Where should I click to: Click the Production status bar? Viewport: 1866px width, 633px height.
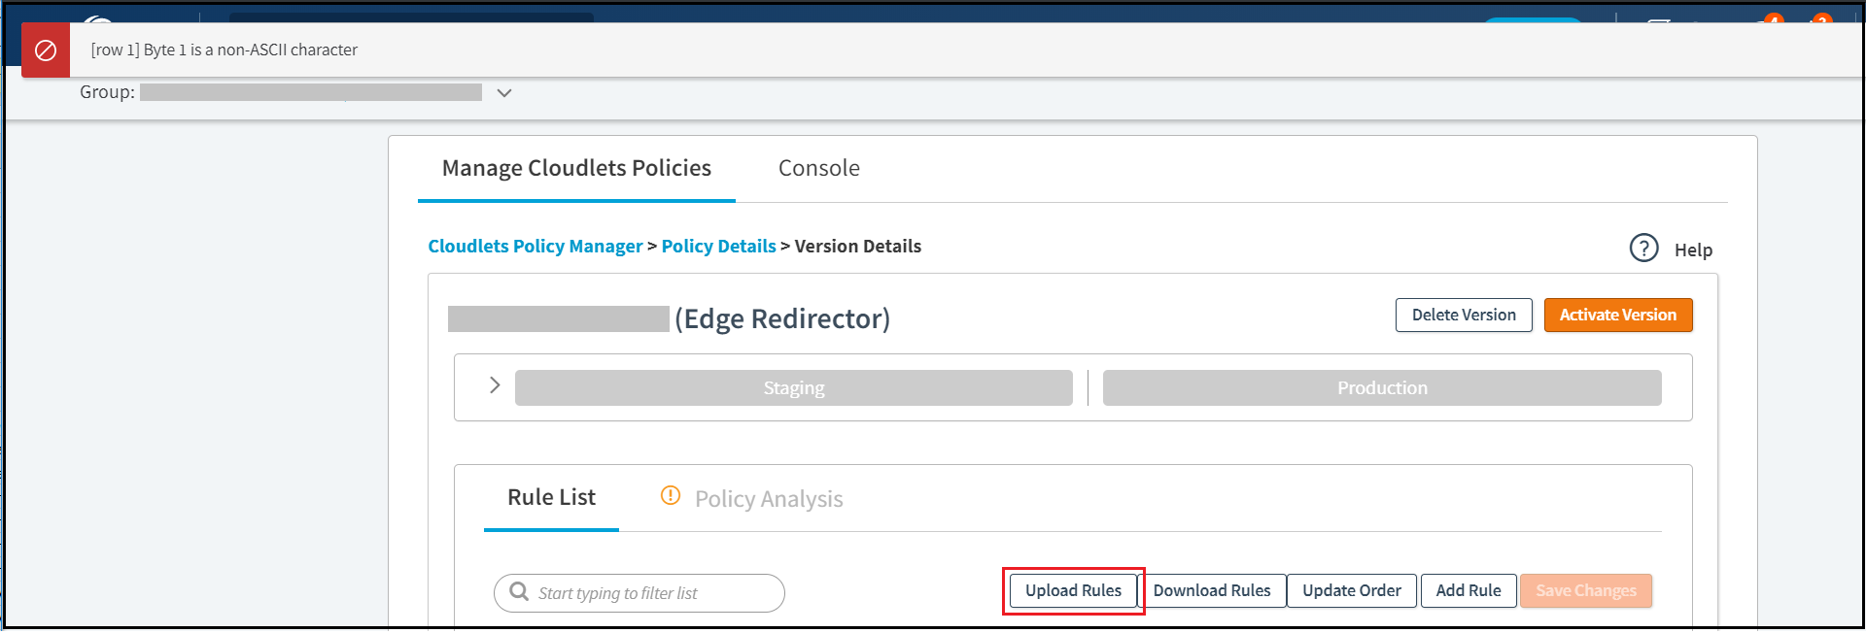pos(1381,387)
